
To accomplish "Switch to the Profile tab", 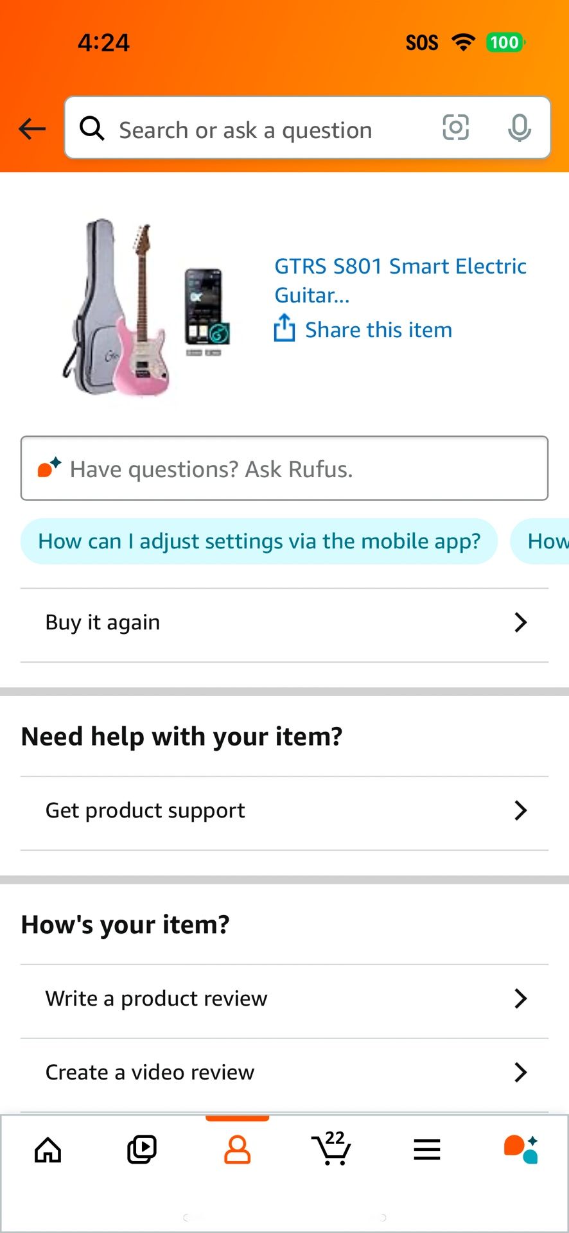I will (237, 1150).
